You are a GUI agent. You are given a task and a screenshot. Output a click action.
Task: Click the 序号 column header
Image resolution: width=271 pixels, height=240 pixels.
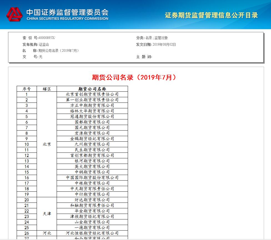(x=27, y=88)
